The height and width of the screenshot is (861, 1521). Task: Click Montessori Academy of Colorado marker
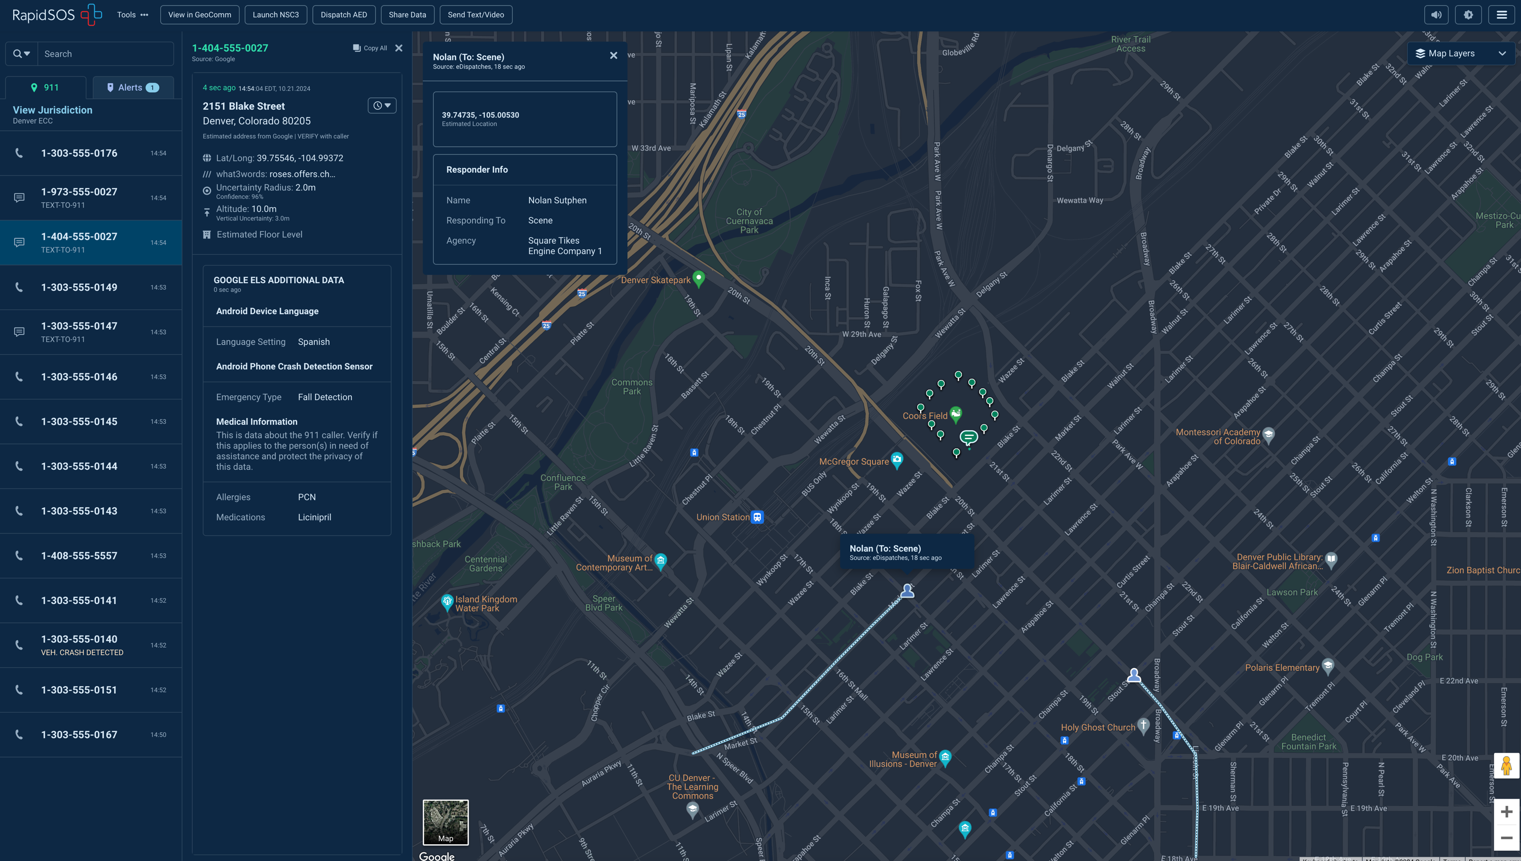pyautogui.click(x=1268, y=435)
